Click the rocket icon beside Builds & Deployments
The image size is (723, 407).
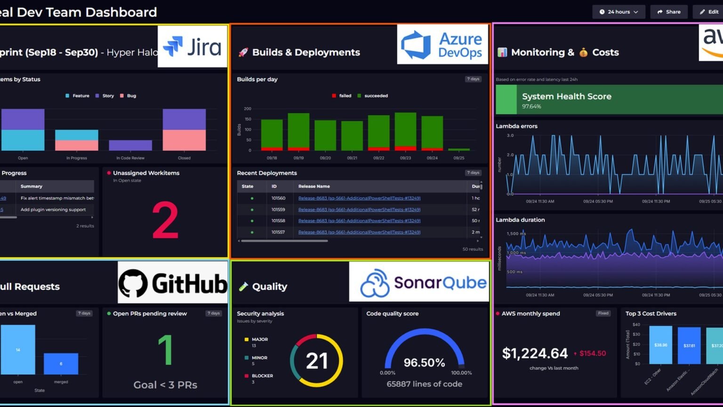(x=243, y=52)
